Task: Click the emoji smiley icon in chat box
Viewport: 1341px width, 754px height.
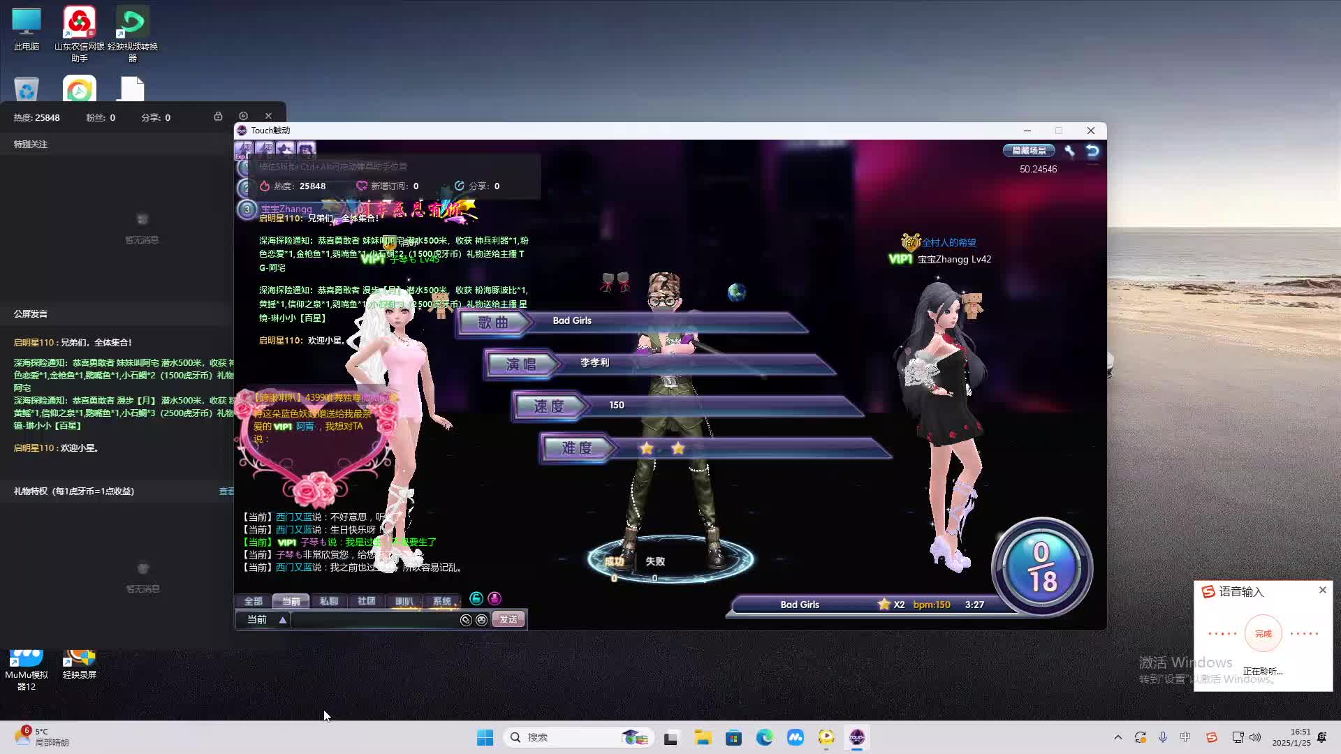Action: point(481,620)
